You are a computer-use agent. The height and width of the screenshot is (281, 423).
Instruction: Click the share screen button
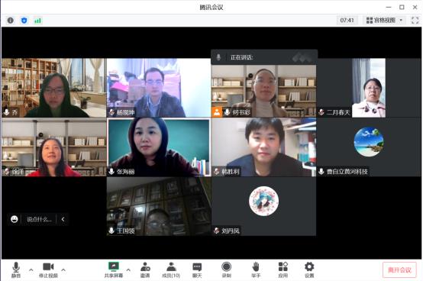tap(114, 270)
